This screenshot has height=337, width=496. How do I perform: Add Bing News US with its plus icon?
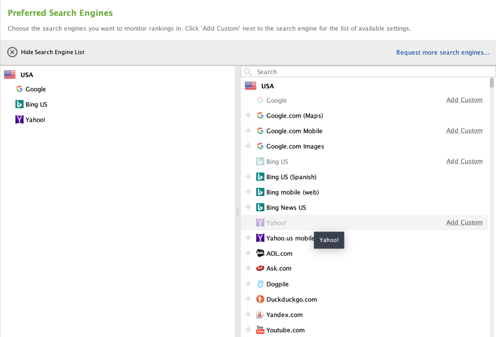click(x=248, y=207)
